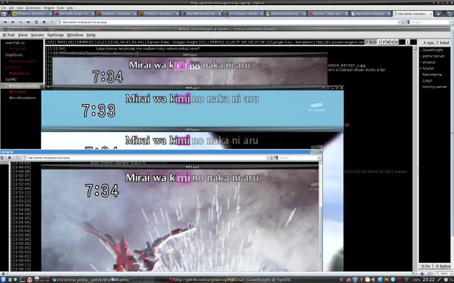Select user Astronema in user list
The height and width of the screenshot is (283, 454).
[x=432, y=74]
